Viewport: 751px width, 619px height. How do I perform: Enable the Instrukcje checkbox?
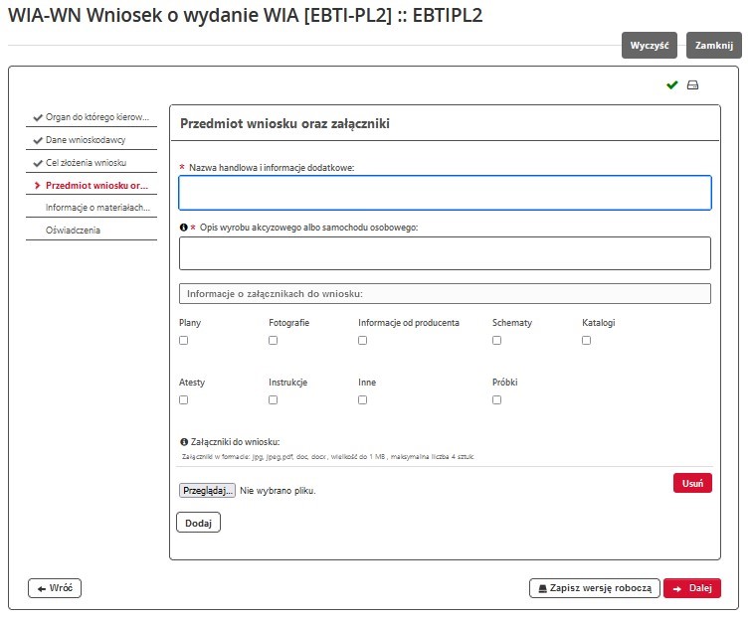273,399
